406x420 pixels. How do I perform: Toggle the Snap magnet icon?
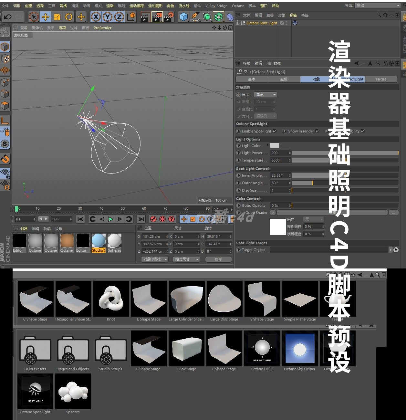click(5, 159)
